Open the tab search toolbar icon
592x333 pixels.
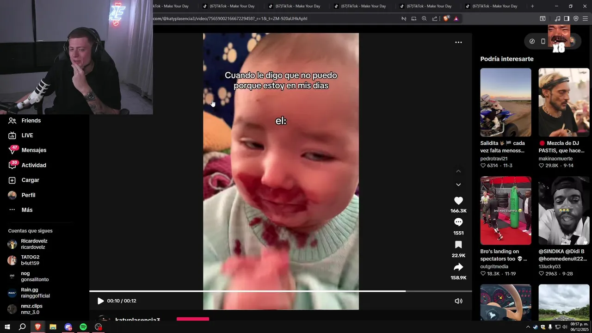coord(543,18)
